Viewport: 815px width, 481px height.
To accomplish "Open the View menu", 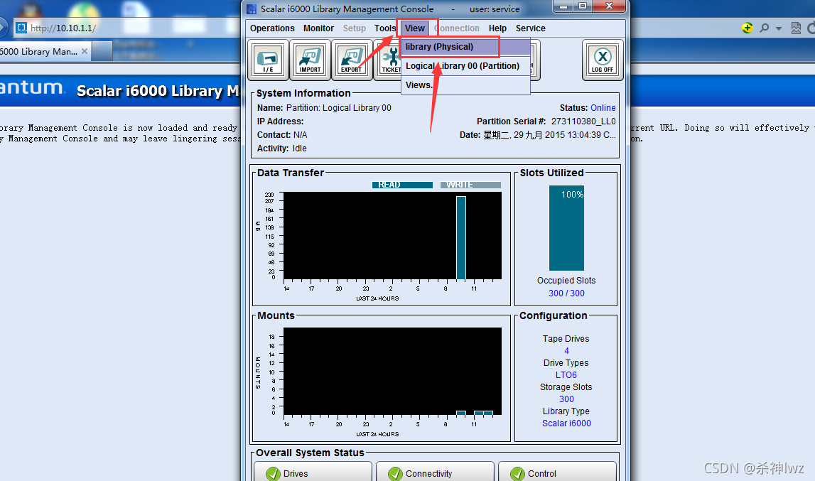I will (x=415, y=28).
